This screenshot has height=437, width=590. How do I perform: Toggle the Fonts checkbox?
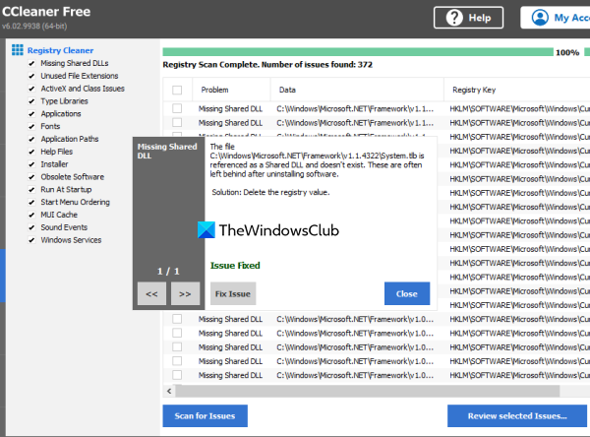point(31,127)
